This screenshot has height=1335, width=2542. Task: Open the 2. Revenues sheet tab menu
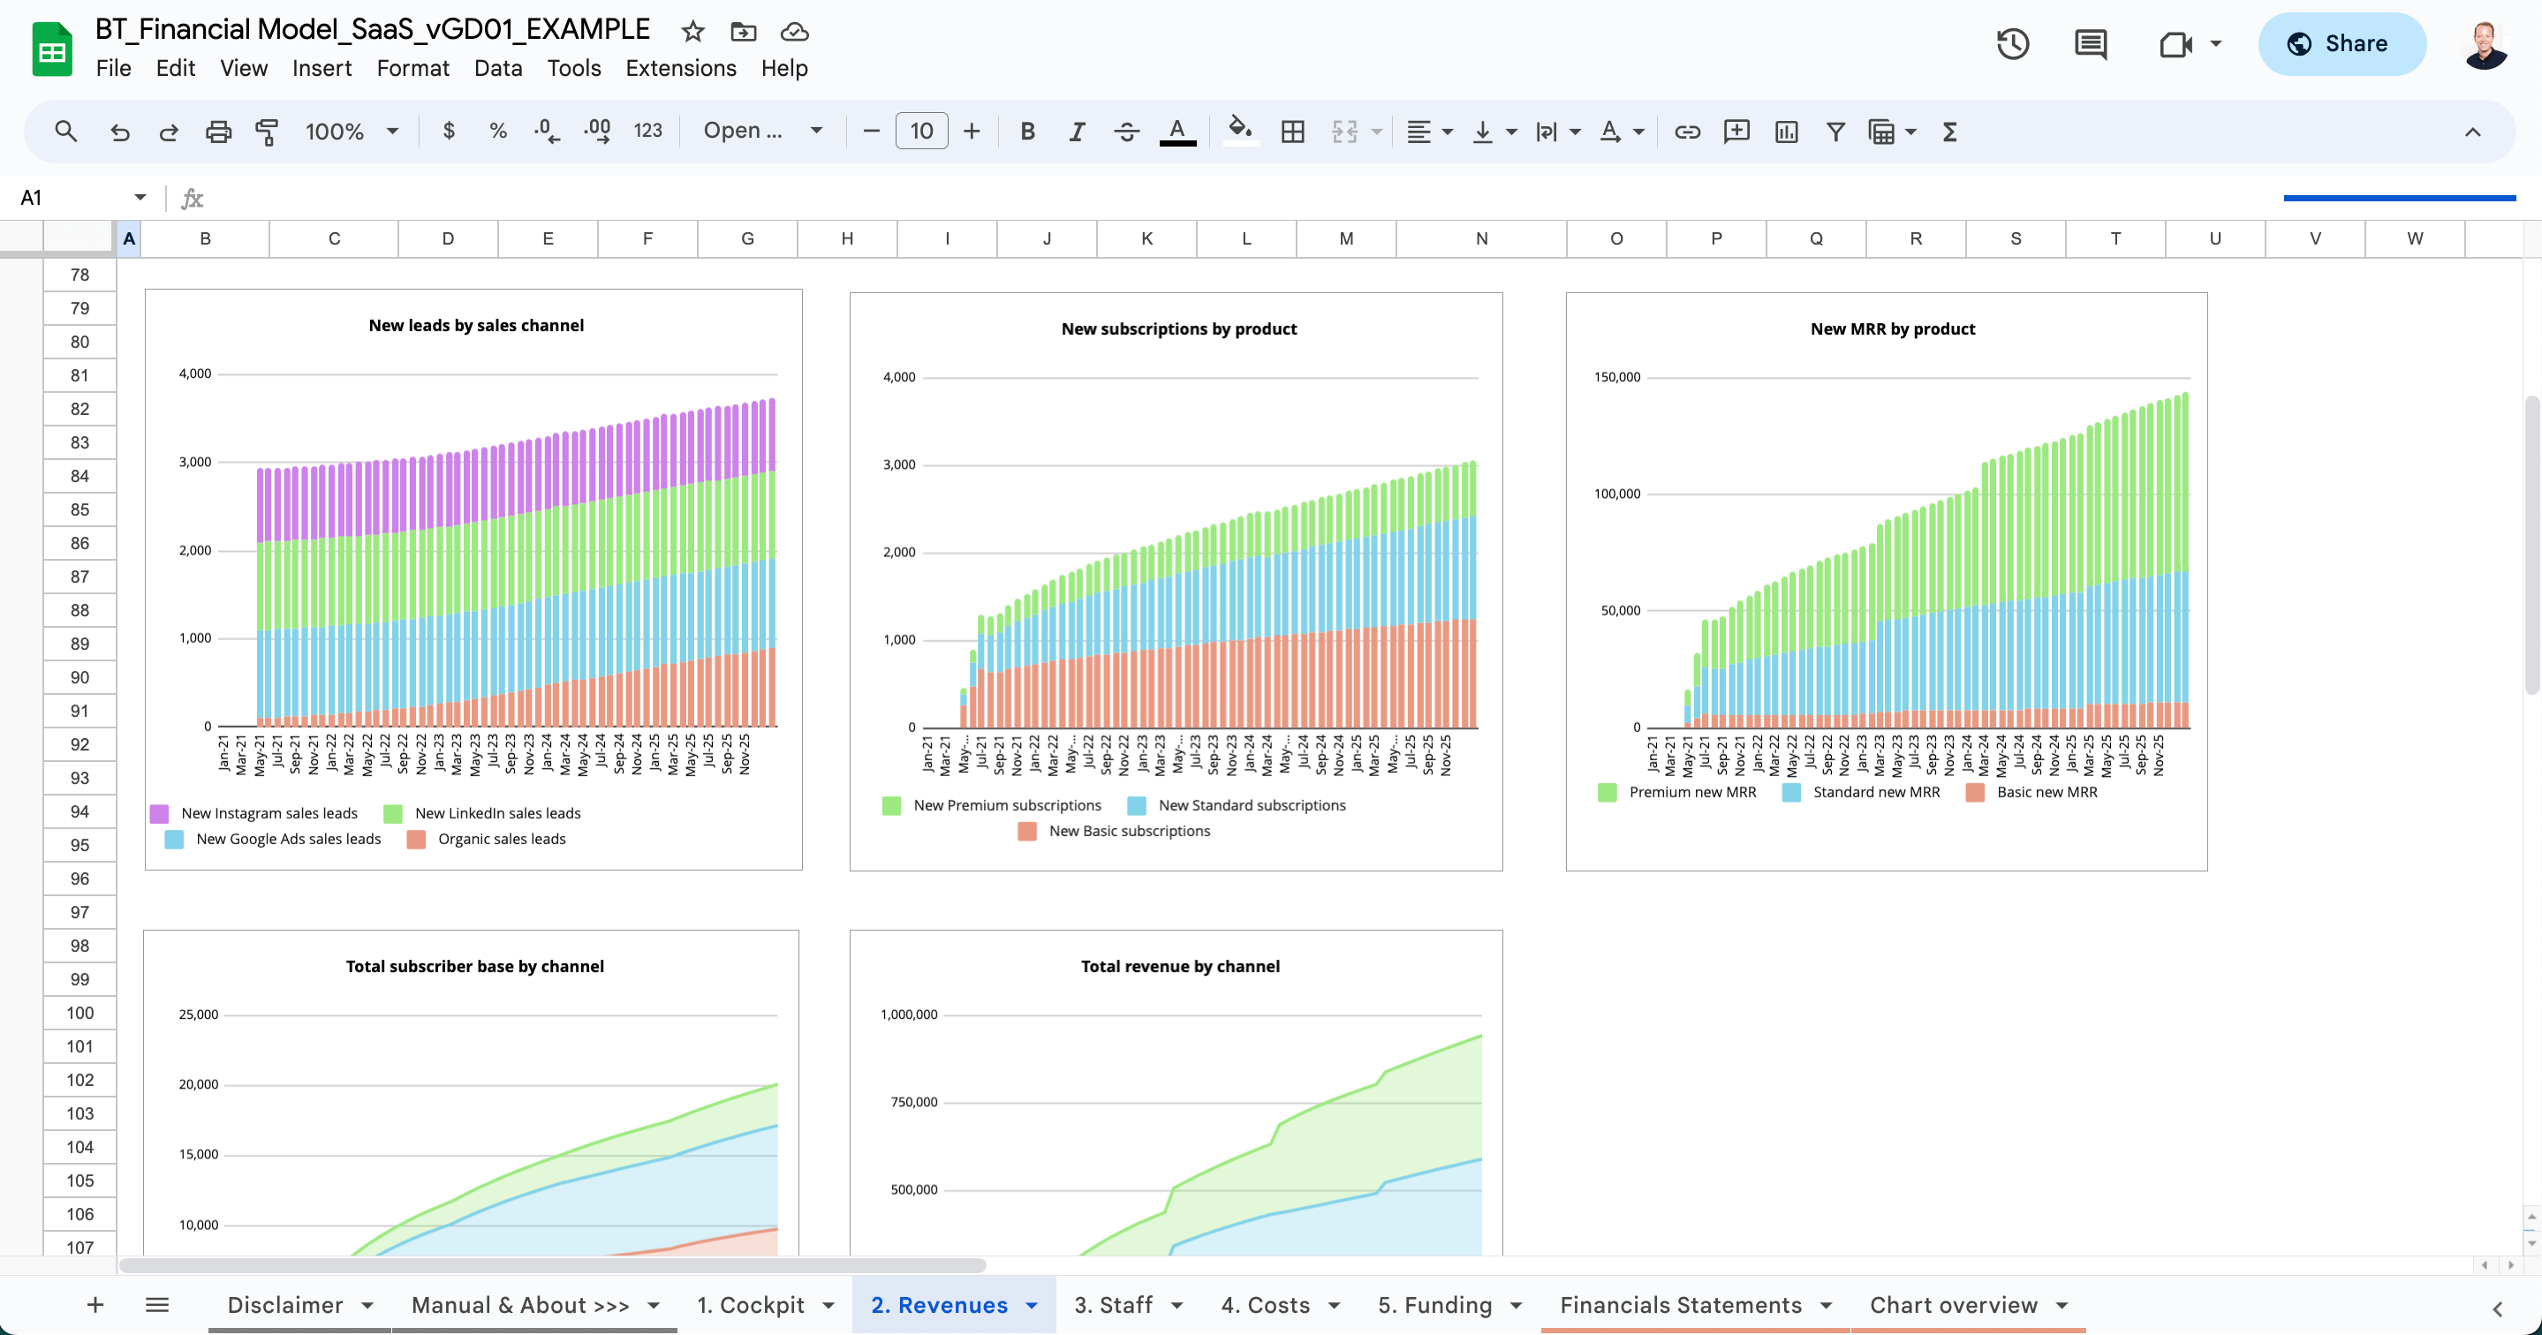[x=1033, y=1304]
